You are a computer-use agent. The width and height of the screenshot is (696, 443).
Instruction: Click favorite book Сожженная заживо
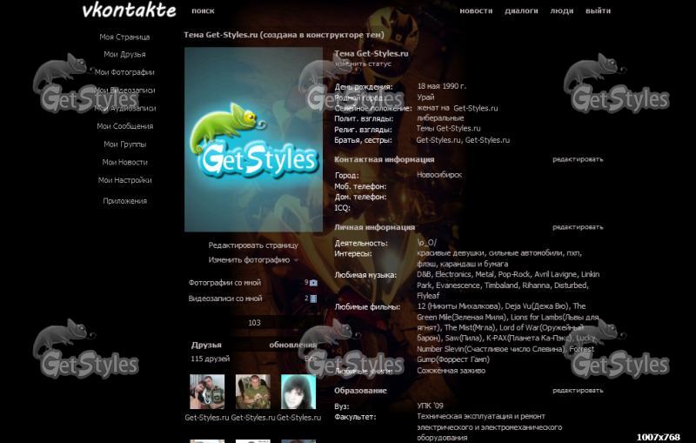pyautogui.click(x=451, y=371)
